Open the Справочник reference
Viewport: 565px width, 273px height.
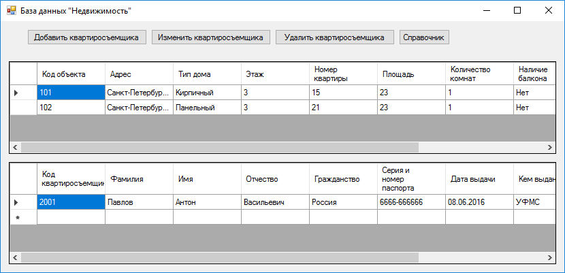(424, 37)
